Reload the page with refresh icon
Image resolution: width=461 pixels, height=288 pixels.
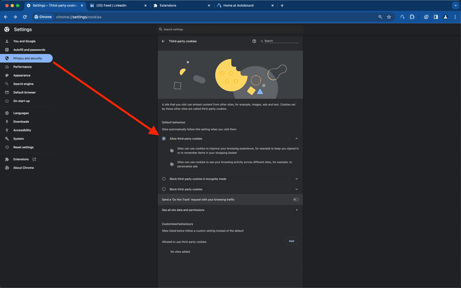(25, 17)
